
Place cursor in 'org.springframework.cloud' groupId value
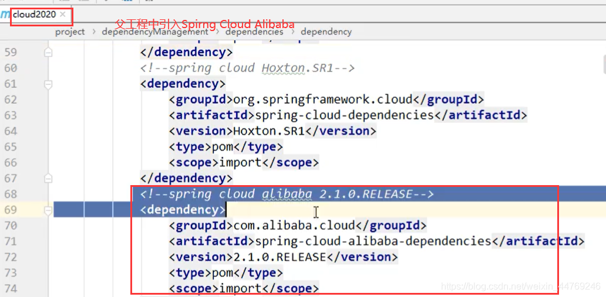[323, 100]
